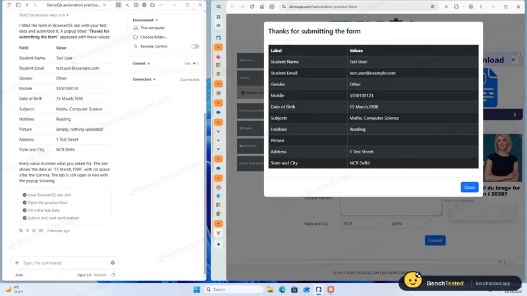Open the folder icon in the left toolbar
This screenshot has height=296, width=527.
pyautogui.click(x=153, y=5)
